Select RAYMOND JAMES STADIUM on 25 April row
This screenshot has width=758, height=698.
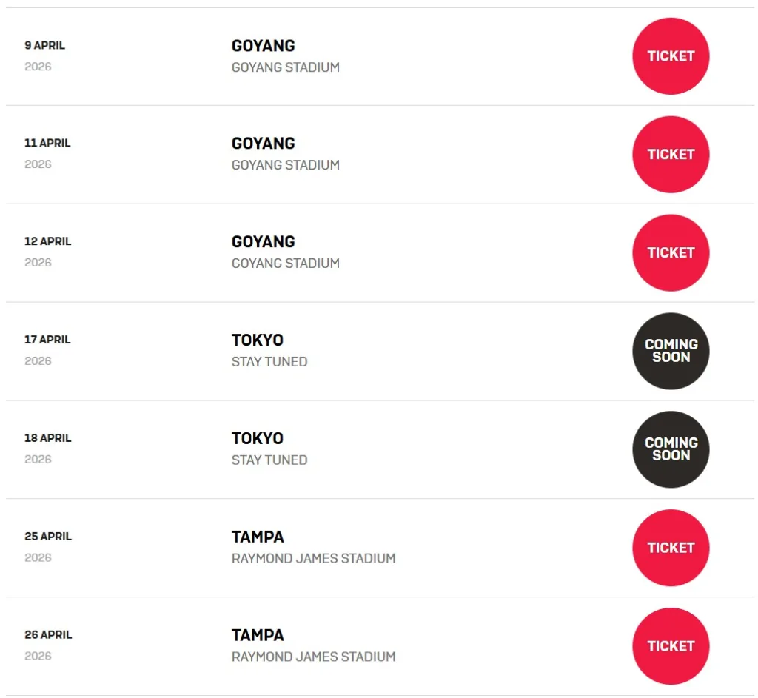coord(314,558)
